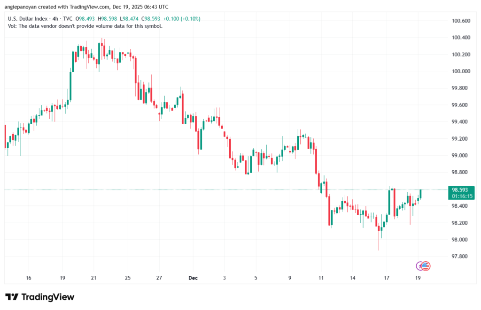481x310 pixels.
Task: Click the +0.100 (+0.10%) change value
Action: (x=182, y=19)
